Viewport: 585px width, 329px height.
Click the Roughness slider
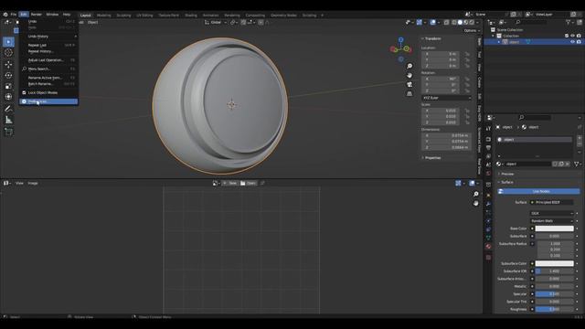point(555,309)
